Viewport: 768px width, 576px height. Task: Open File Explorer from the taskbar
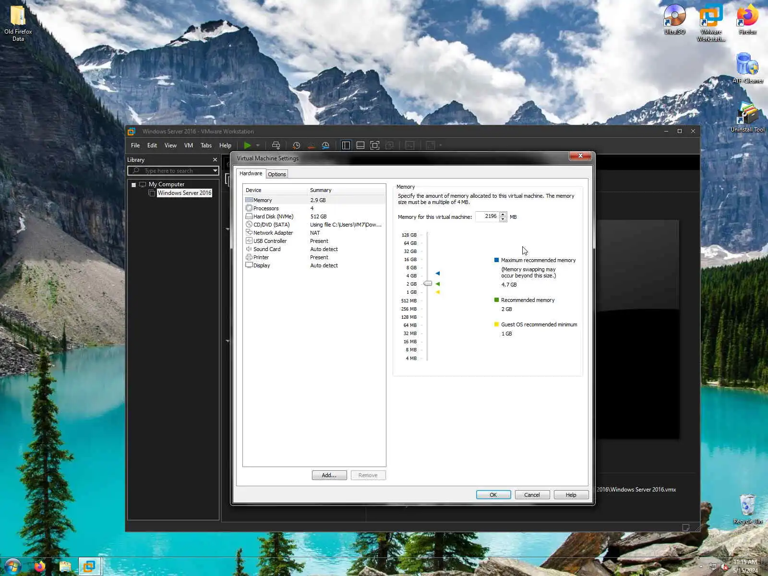[x=65, y=566]
